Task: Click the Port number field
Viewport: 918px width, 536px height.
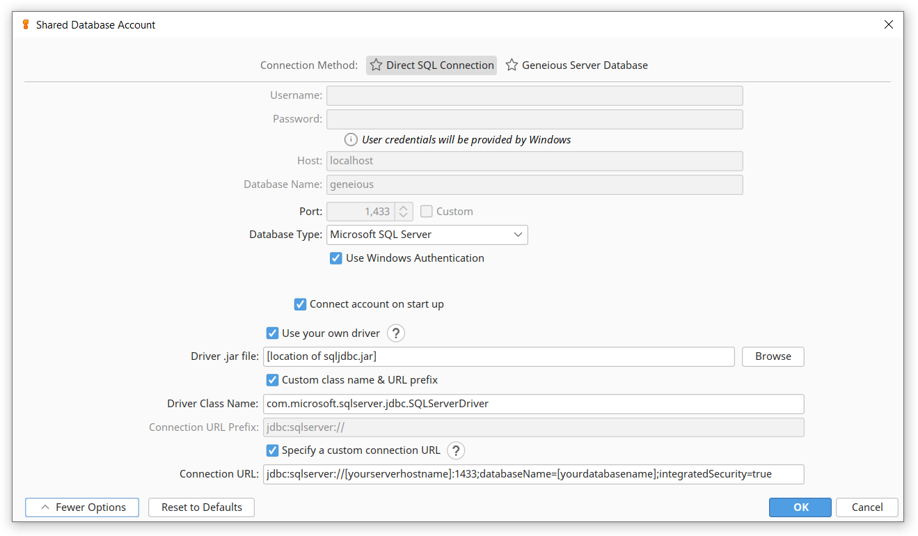Action: click(x=361, y=211)
